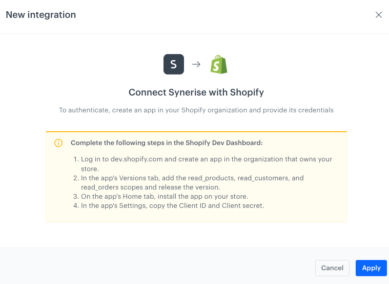Screen dimensions: 389x284
Task: Close the New integration dialog
Action: (x=379, y=15)
